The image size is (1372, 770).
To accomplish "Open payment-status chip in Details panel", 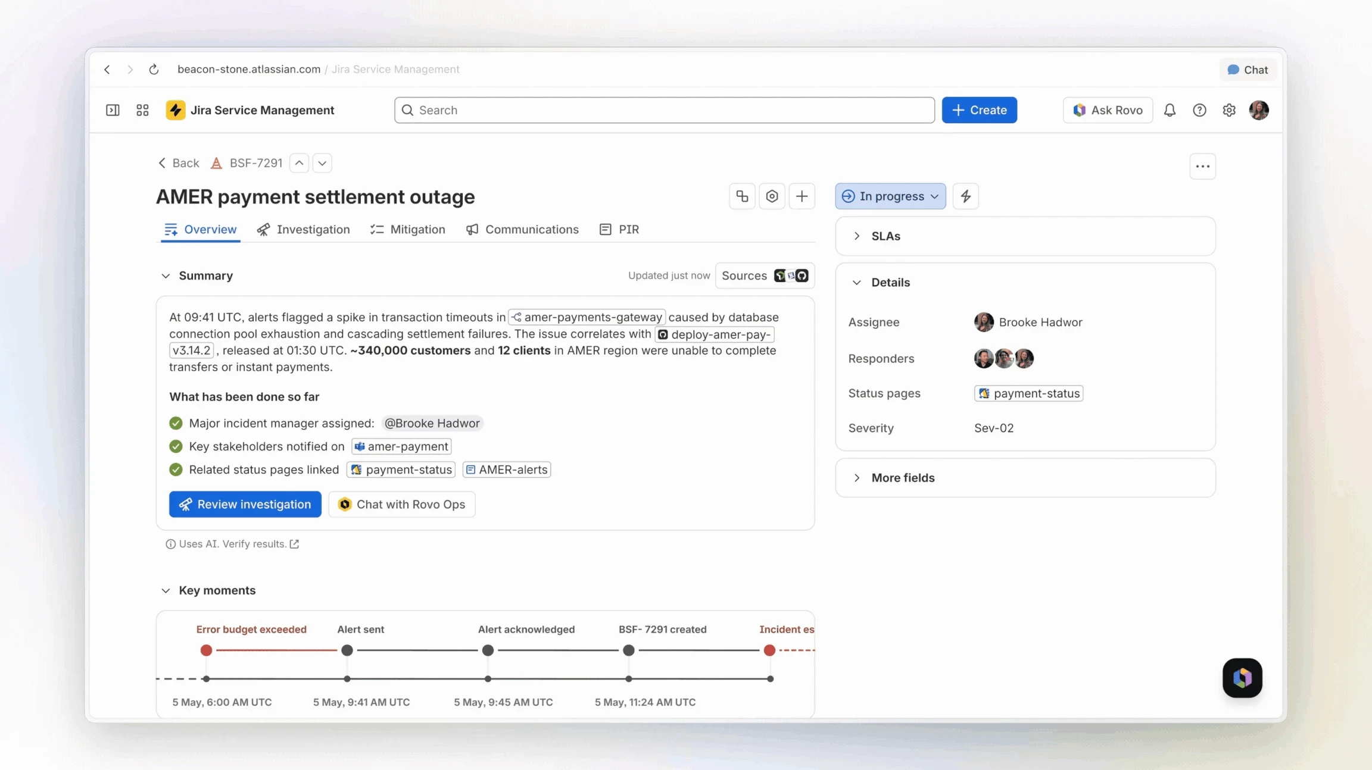I will [x=1028, y=393].
